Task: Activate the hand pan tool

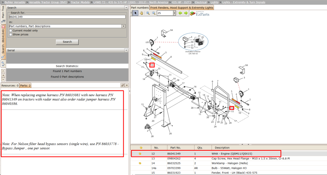Action: [x=141, y=13]
